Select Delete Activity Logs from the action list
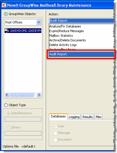 pos(81,45)
